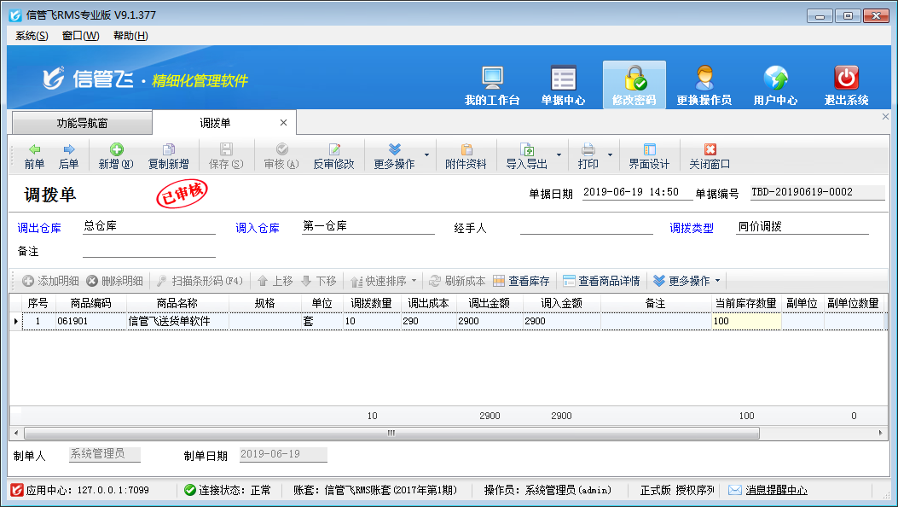Go to previous document with 前单
This screenshot has height=507, width=898.
[x=34, y=156]
